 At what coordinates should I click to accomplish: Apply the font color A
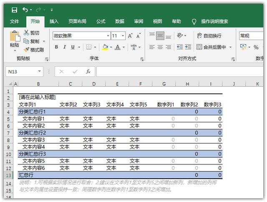pos(118,47)
